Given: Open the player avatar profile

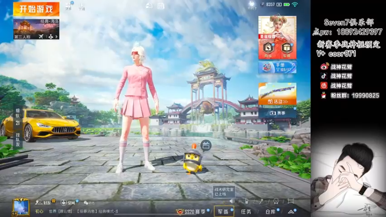Looking at the screenshot, I should 21,207.
